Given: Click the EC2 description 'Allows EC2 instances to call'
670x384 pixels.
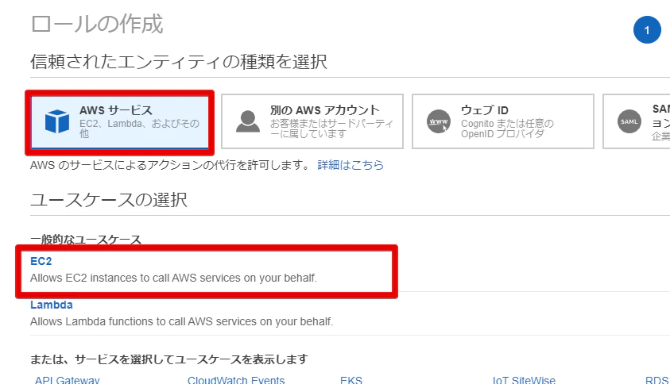Looking at the screenshot, I should click(x=173, y=278).
